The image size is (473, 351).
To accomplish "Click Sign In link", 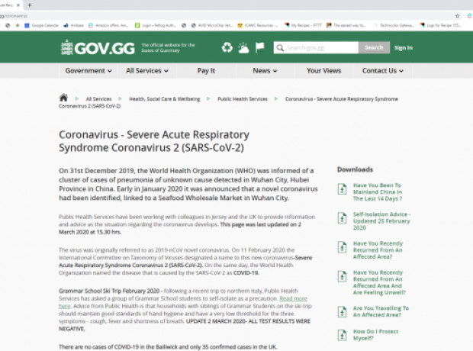I will pos(404,47).
